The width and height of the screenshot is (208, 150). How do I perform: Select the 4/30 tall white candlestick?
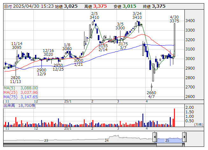(175, 40)
